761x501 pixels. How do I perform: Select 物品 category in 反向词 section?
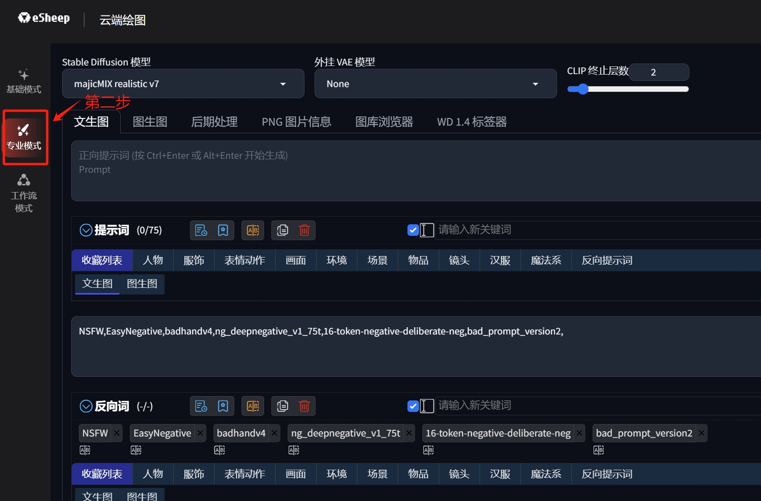pos(419,474)
